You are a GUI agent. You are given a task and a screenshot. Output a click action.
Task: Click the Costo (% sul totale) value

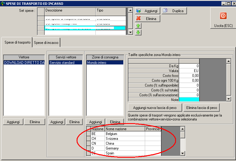(189, 90)
